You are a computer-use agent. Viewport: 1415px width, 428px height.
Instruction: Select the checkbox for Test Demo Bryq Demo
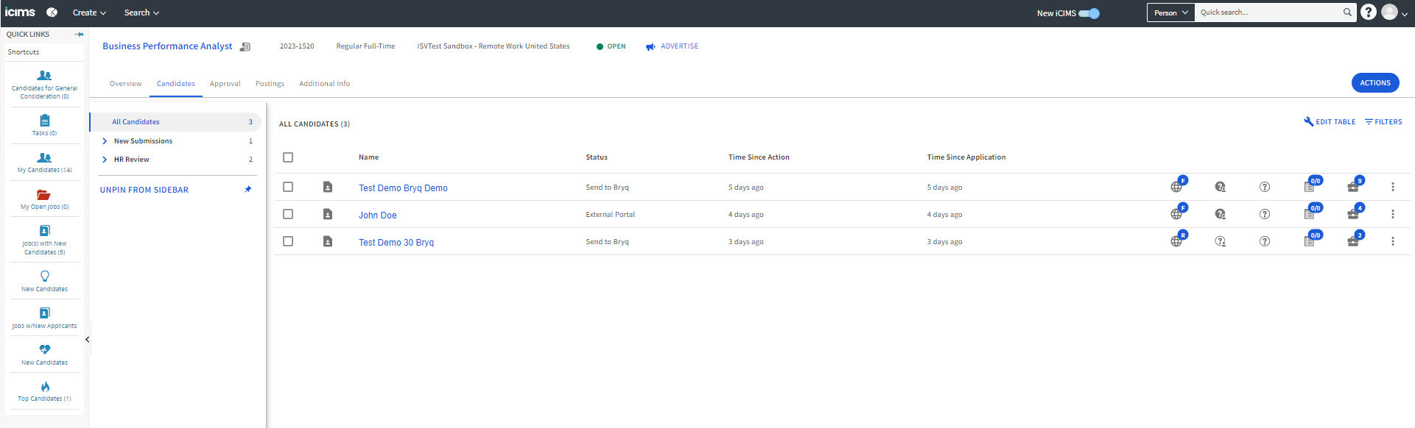pyautogui.click(x=288, y=187)
